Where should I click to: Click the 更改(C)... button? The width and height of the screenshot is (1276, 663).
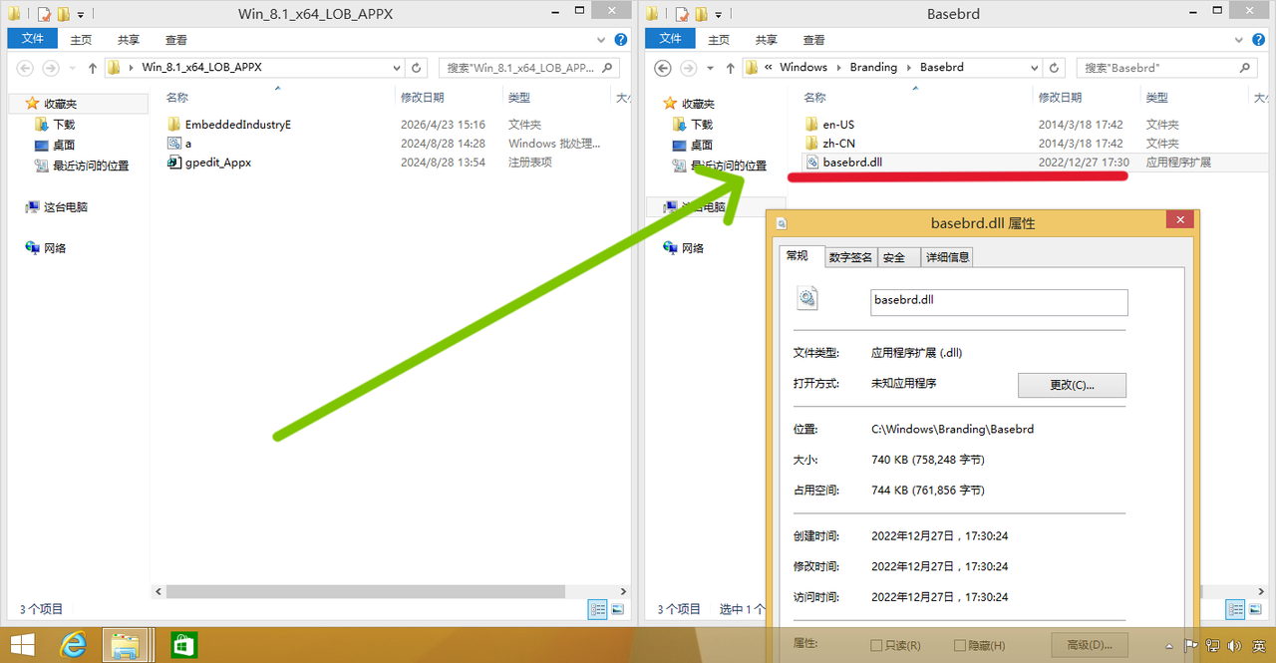[1072, 385]
